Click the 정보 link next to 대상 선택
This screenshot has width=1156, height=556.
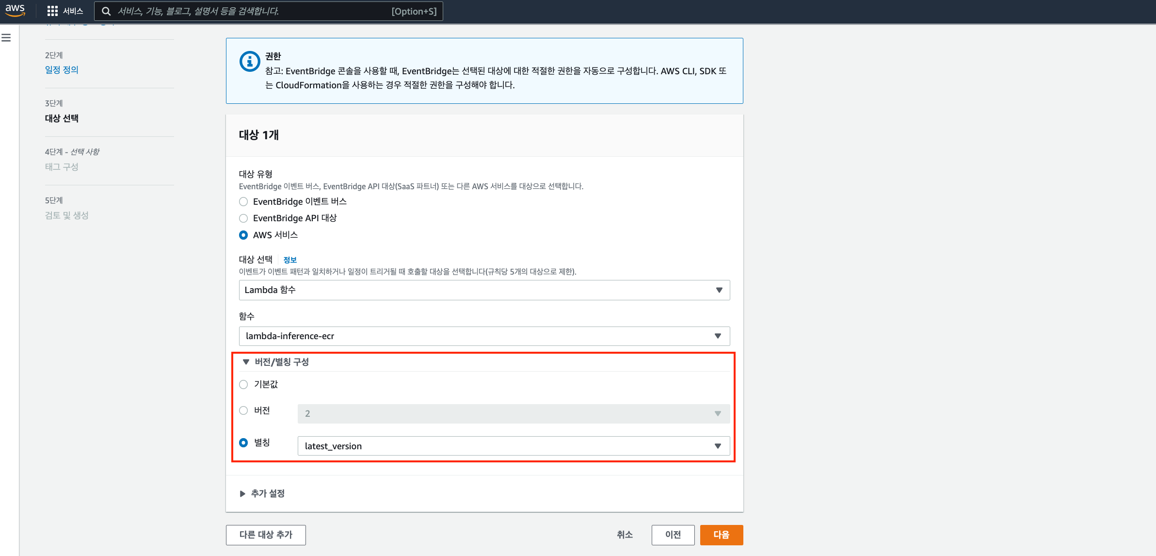[290, 260]
